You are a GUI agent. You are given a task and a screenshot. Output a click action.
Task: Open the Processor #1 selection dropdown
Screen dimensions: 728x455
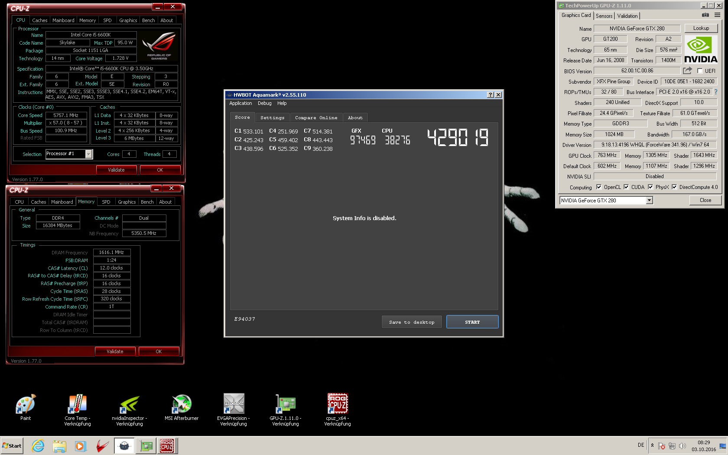tap(89, 154)
